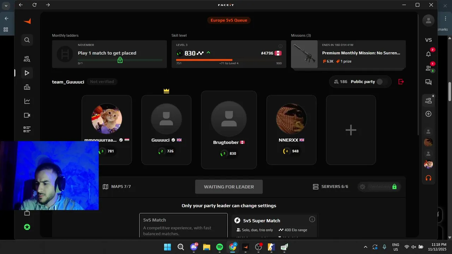
Task: Open the VS matches icon
Action: click(428, 40)
